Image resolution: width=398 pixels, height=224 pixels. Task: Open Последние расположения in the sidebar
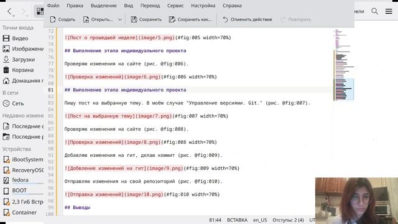(23, 137)
